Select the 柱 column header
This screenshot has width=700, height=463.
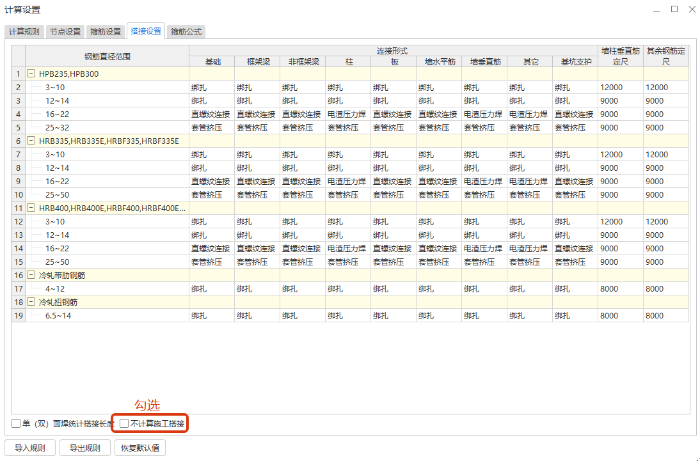tap(349, 62)
